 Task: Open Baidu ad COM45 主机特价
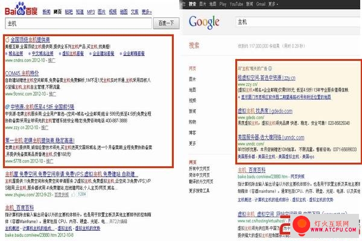coord(22,74)
